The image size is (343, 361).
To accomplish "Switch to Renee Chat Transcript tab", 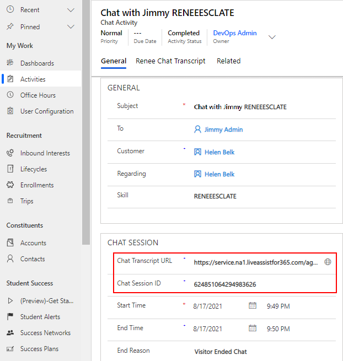I will (170, 61).
